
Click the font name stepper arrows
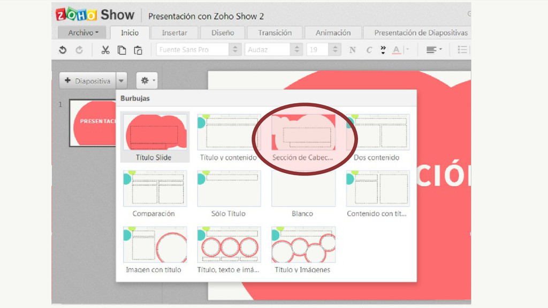(x=235, y=50)
